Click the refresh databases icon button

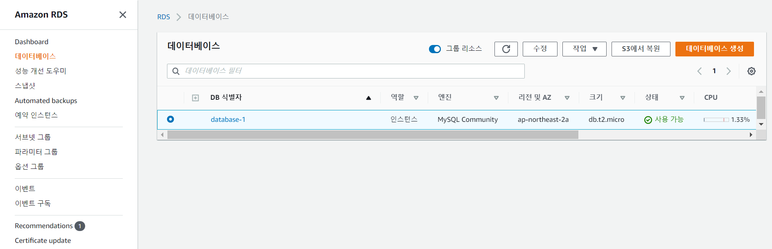tap(506, 49)
